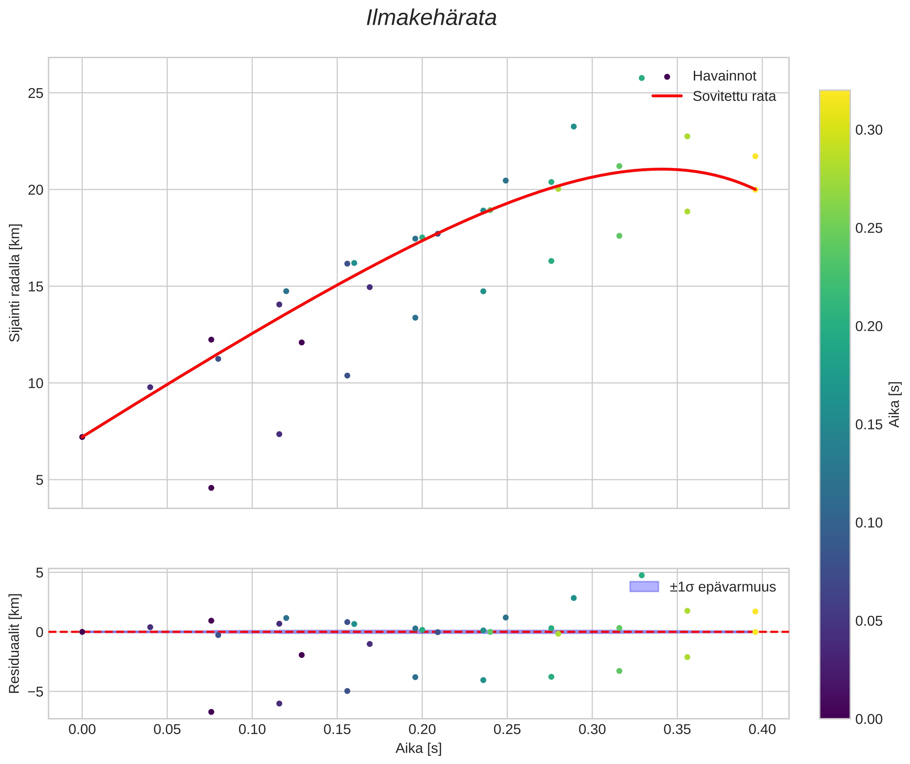
Task: Click the colorbar tick label 0.00
Action: [x=868, y=719]
